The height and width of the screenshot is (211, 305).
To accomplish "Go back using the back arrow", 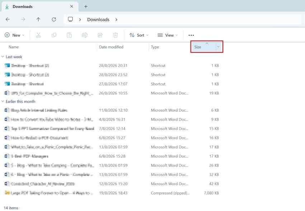I will (x=8, y=19).
